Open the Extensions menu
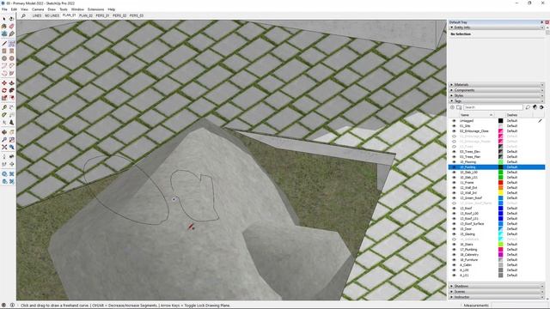 tap(95, 9)
